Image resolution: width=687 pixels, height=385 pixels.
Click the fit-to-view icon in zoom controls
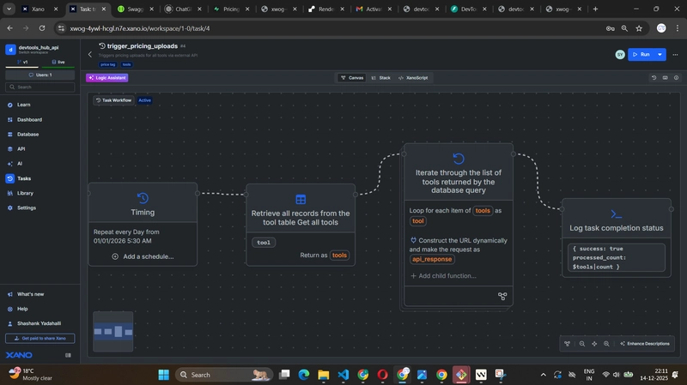tap(594, 344)
